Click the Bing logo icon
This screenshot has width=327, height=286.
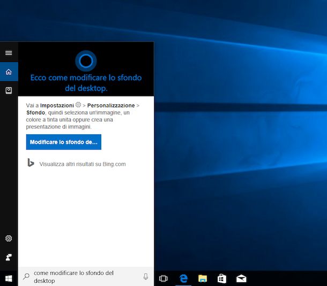click(31, 163)
